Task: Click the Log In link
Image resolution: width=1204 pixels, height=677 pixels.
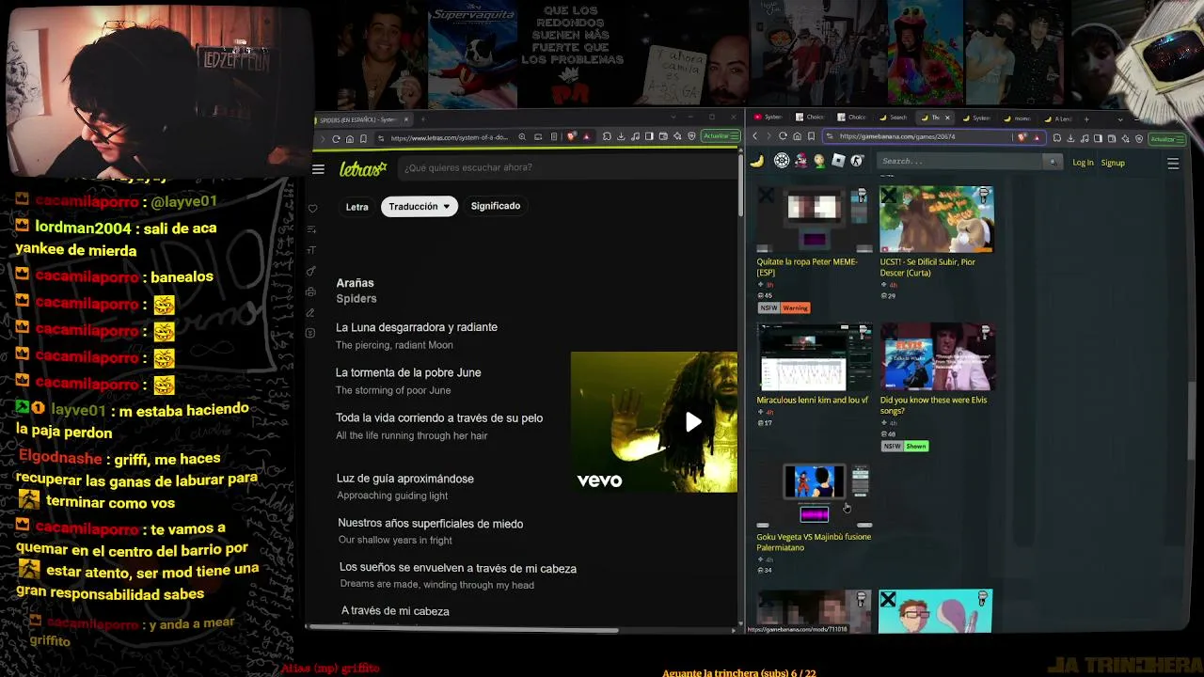Action: click(1083, 163)
